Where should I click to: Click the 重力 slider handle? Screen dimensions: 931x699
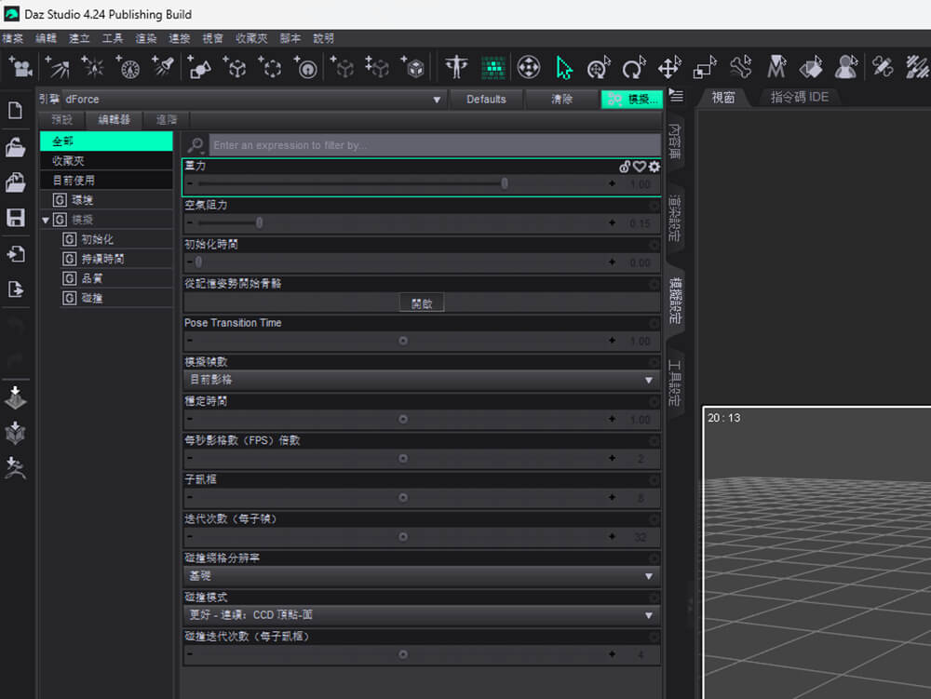point(504,184)
